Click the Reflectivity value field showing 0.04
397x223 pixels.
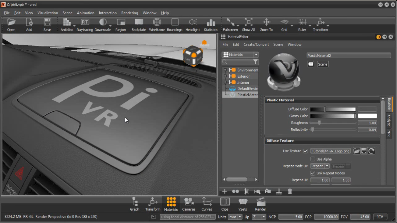click(x=367, y=130)
